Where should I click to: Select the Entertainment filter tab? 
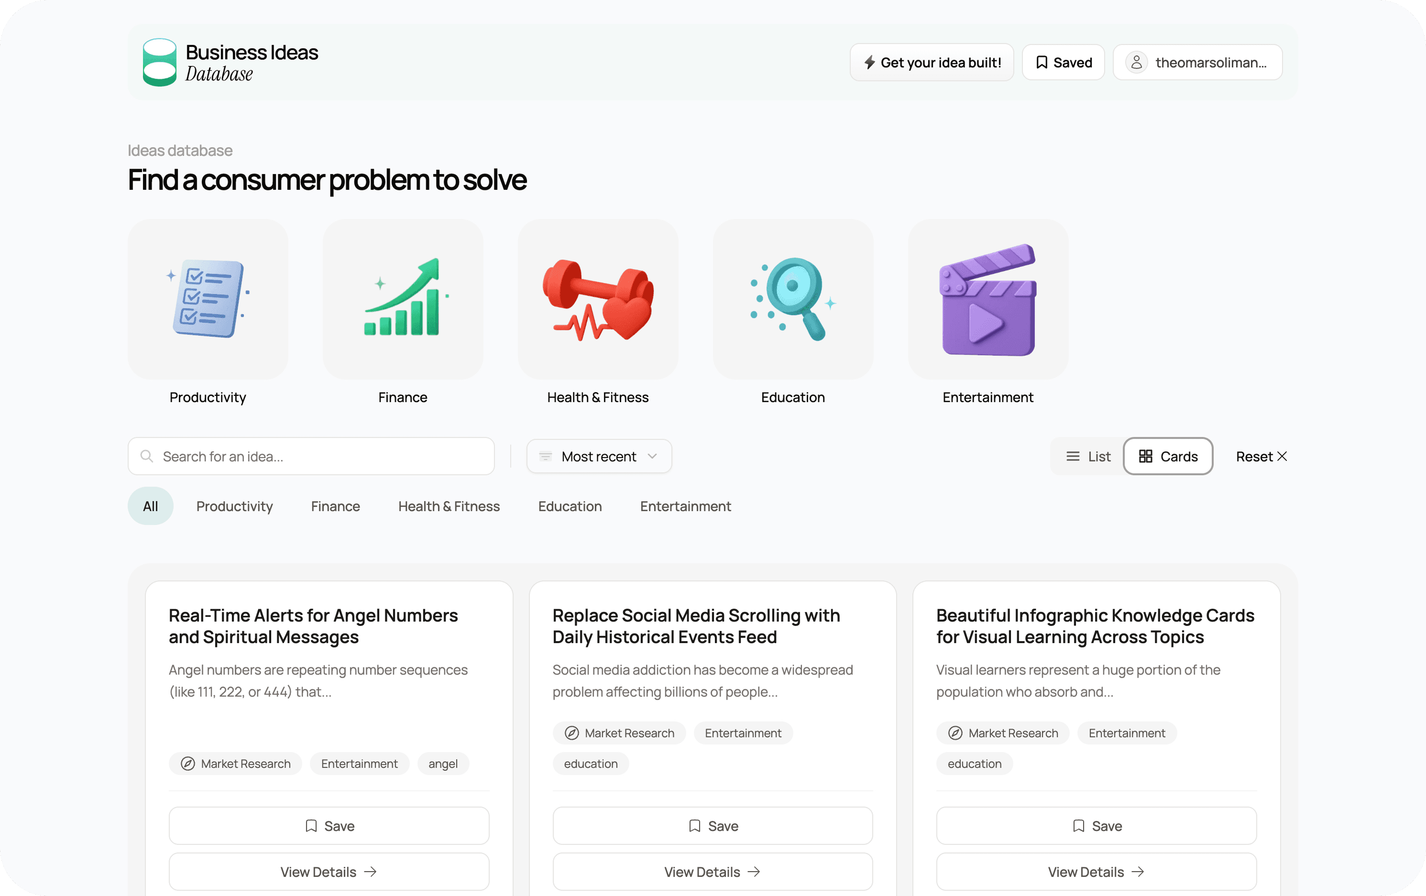pos(685,506)
